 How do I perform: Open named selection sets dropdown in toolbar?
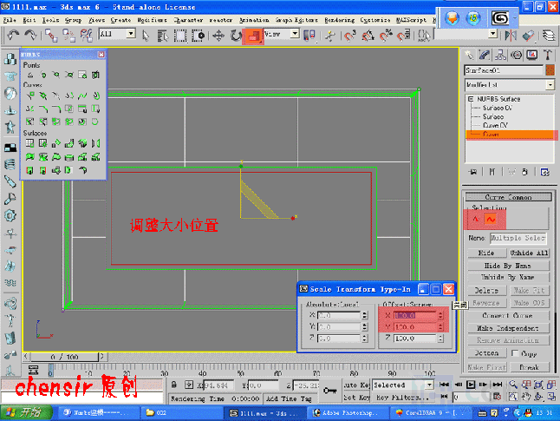tap(493, 34)
